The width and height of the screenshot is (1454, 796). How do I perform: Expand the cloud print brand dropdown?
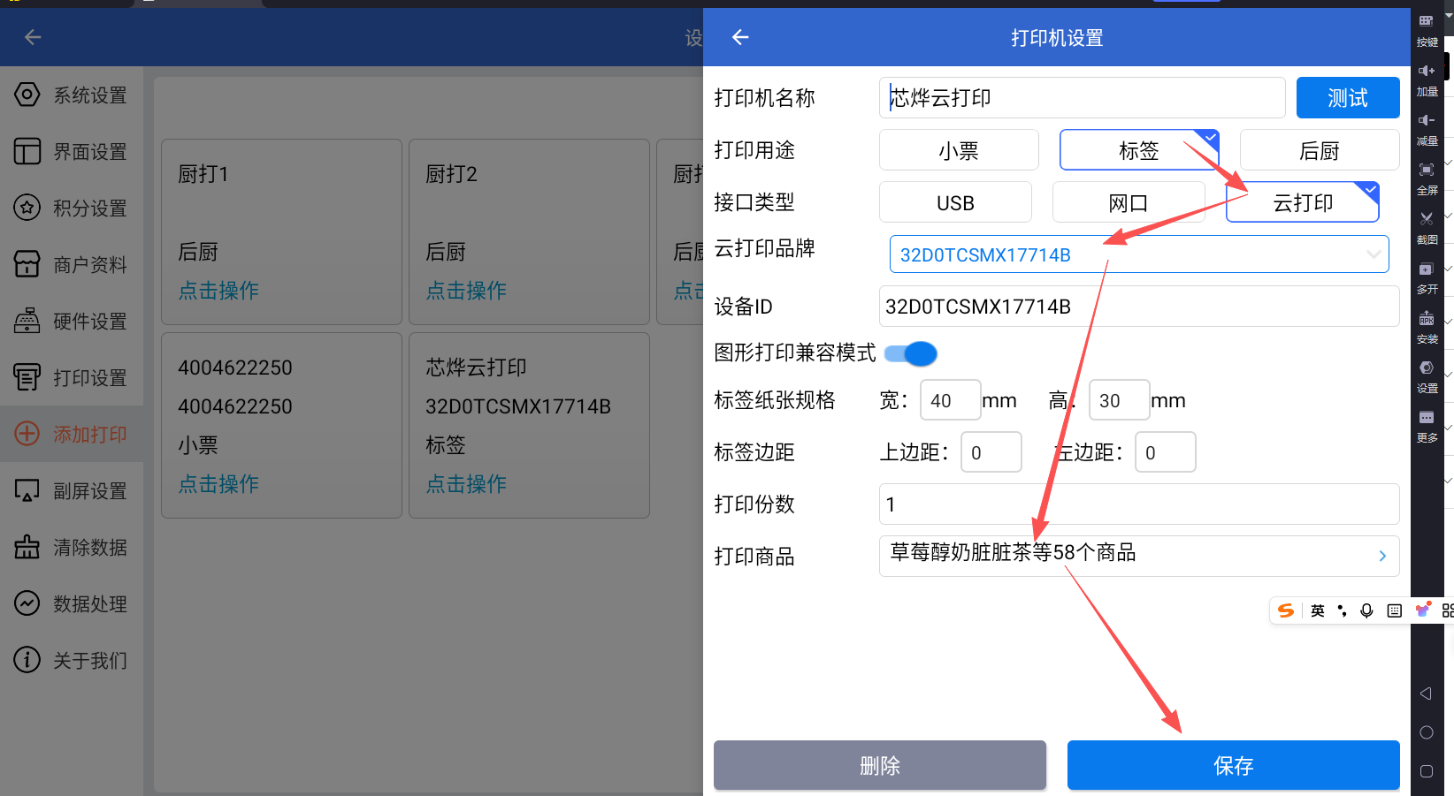1373,254
